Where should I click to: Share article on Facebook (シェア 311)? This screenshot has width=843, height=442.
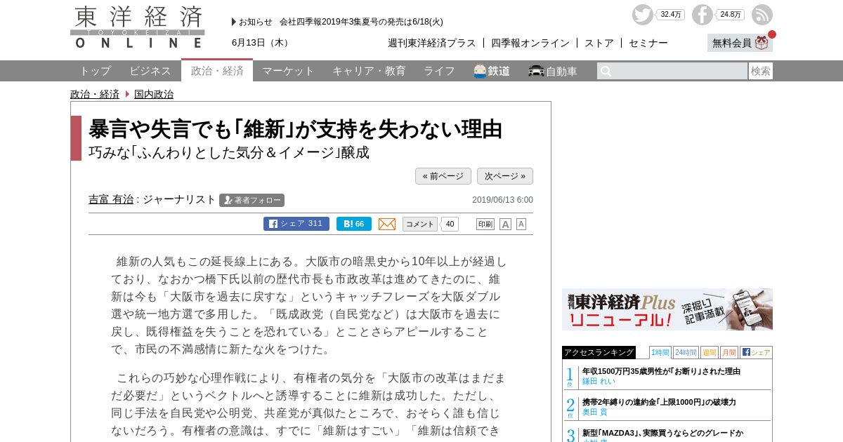click(x=296, y=224)
